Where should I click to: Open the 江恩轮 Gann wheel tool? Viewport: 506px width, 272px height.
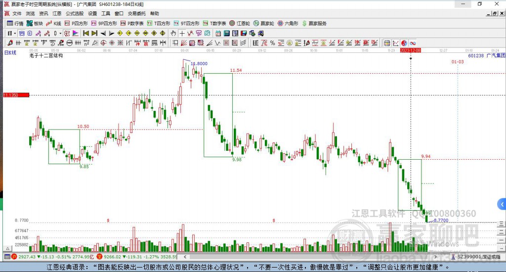click(x=240, y=23)
